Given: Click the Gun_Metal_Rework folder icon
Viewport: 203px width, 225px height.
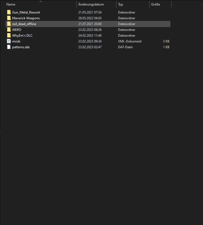Looking at the screenshot, I should 9,12.
